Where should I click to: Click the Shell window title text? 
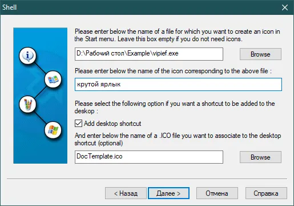pos(10,7)
